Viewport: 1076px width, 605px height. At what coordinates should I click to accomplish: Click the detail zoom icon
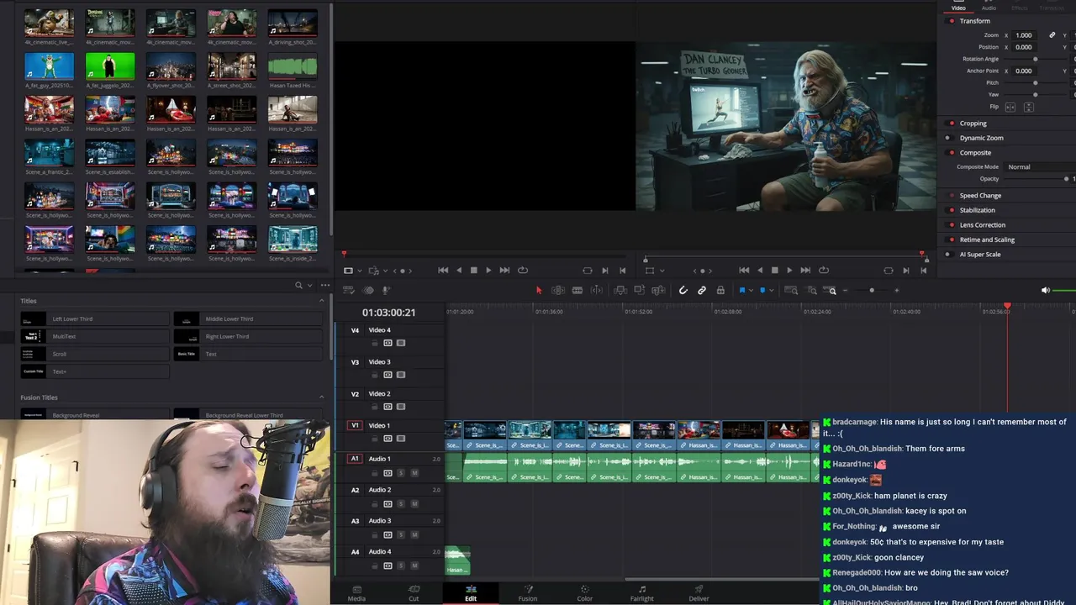coord(811,290)
